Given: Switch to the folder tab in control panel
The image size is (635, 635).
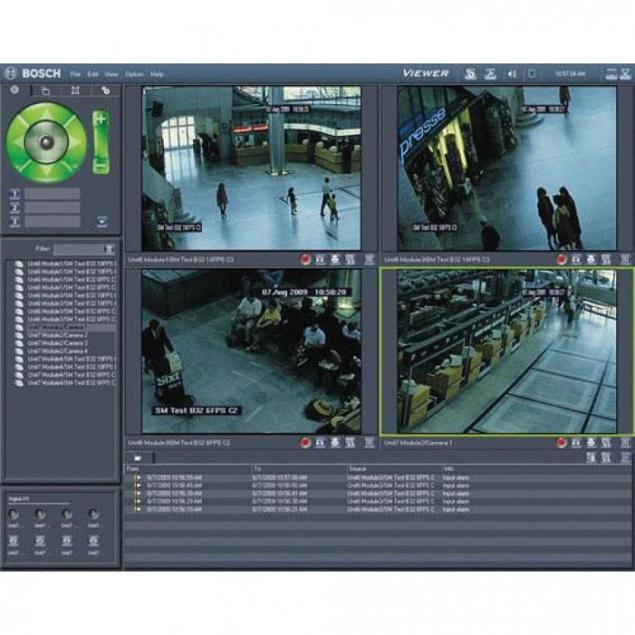Looking at the screenshot, I should [45, 91].
